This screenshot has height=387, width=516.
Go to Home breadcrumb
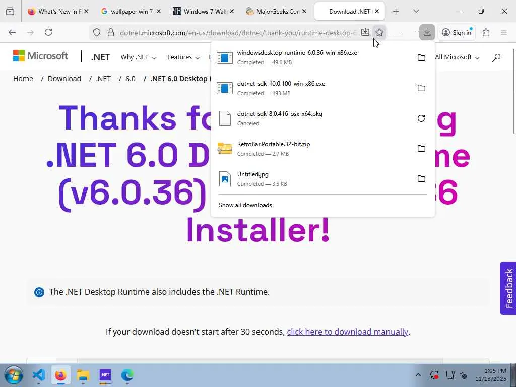23,79
